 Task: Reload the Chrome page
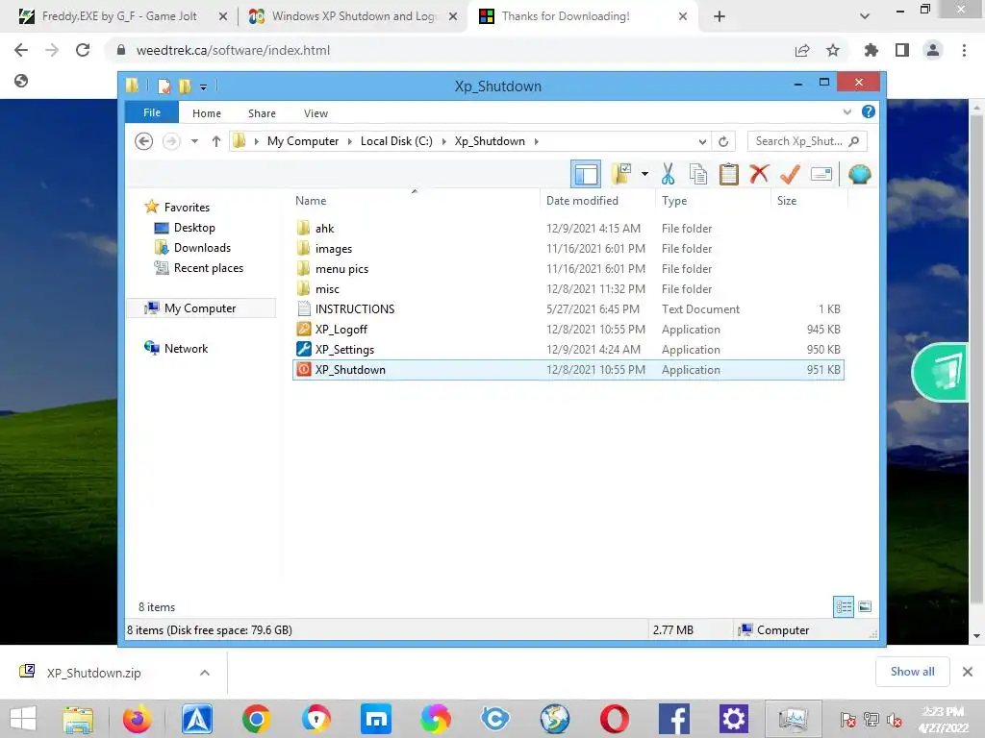83,50
